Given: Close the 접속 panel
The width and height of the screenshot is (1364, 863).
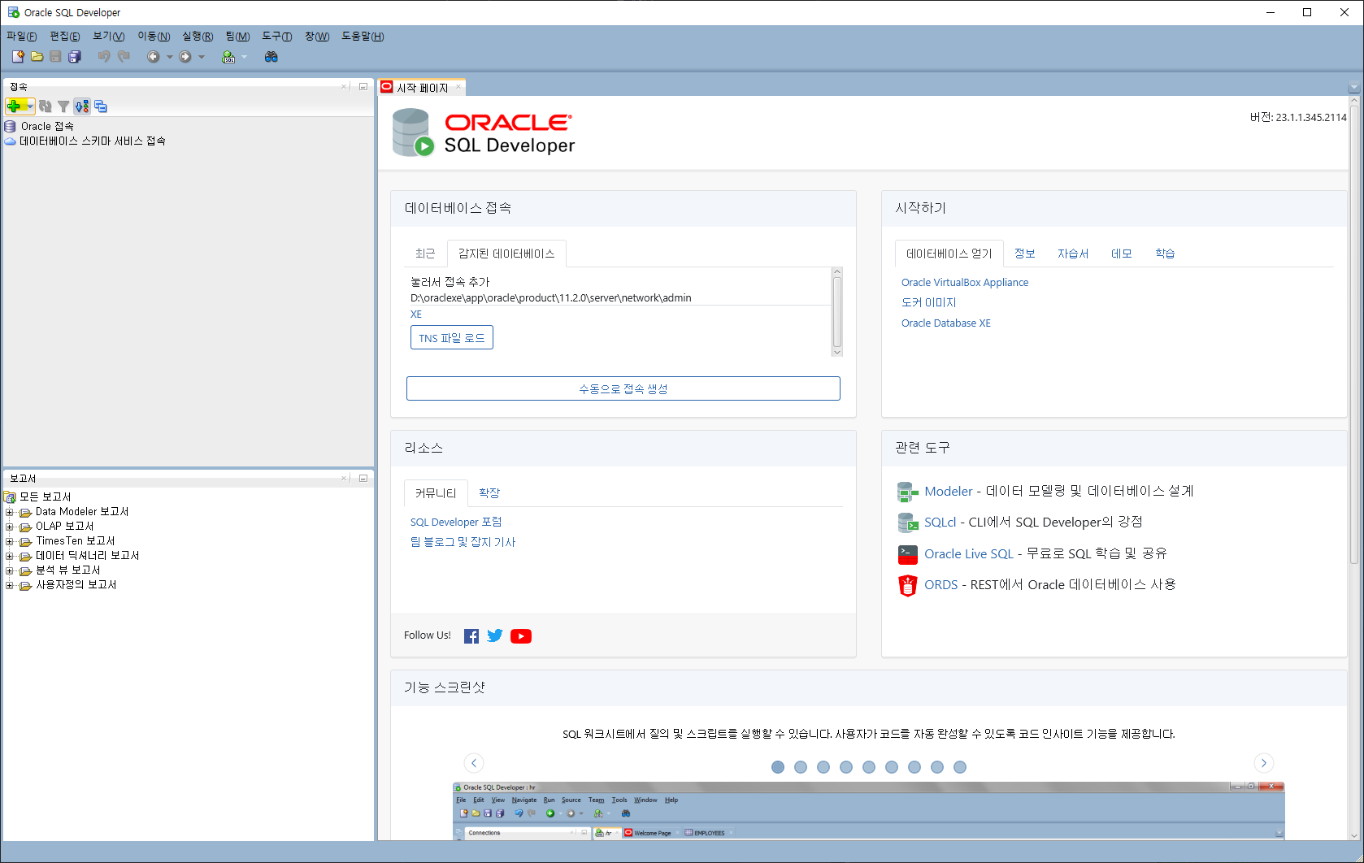Looking at the screenshot, I should click(344, 86).
